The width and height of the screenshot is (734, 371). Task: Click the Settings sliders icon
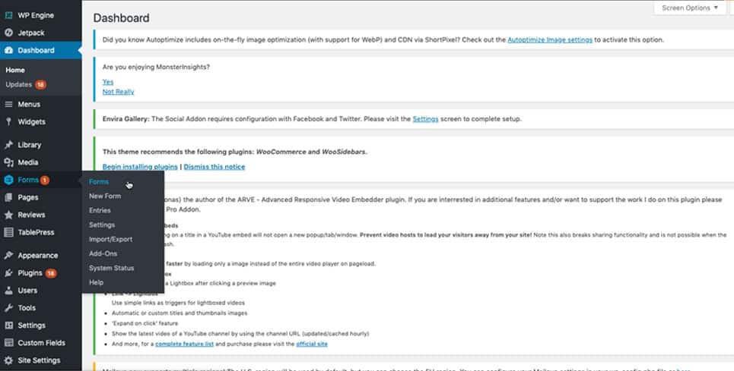click(x=8, y=325)
